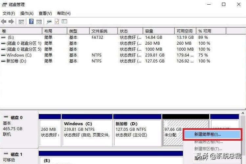Click the disk connection toolbar icon

[49, 22]
